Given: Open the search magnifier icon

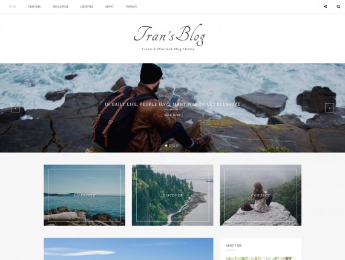Looking at the screenshot, I should point(338,7).
